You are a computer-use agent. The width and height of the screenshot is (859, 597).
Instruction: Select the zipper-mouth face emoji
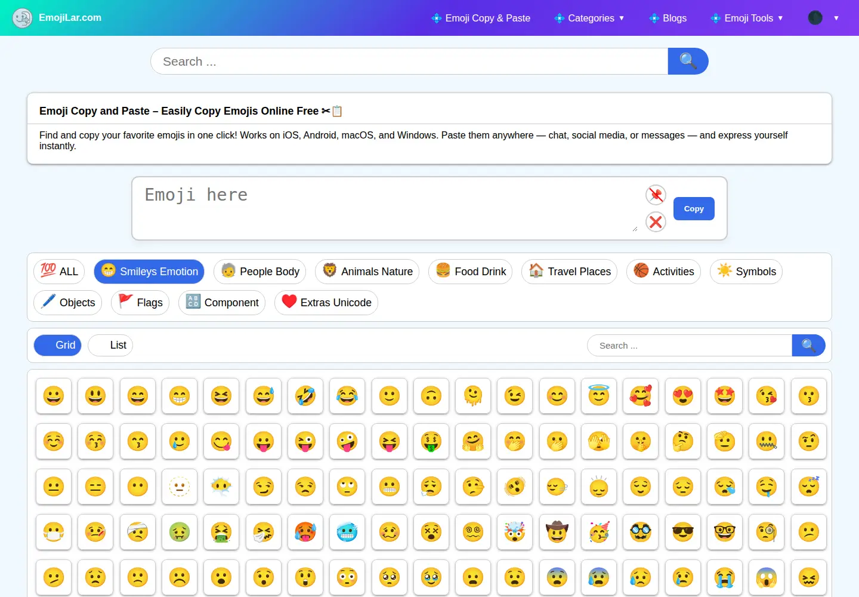(767, 441)
